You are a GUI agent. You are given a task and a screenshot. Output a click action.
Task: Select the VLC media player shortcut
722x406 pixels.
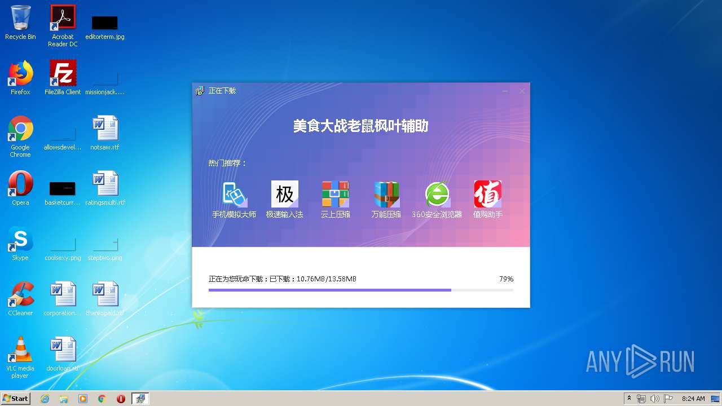[x=20, y=358]
